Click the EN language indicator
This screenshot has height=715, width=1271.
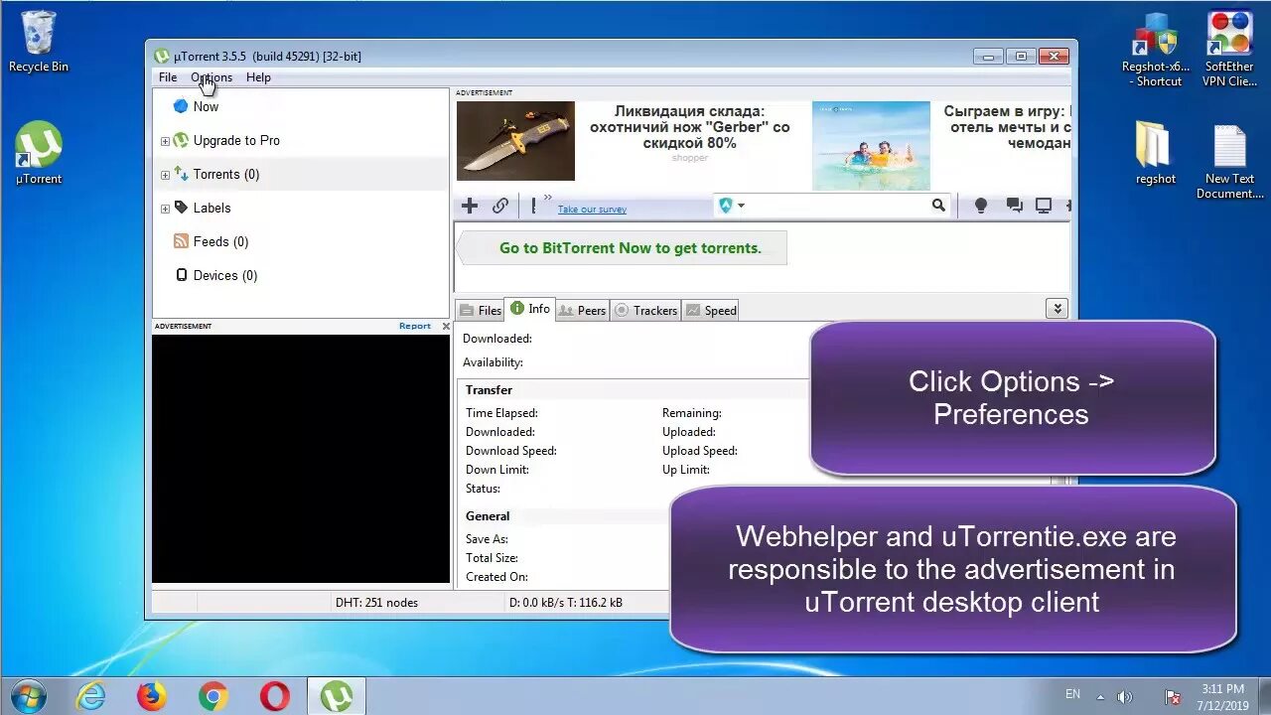(1072, 694)
